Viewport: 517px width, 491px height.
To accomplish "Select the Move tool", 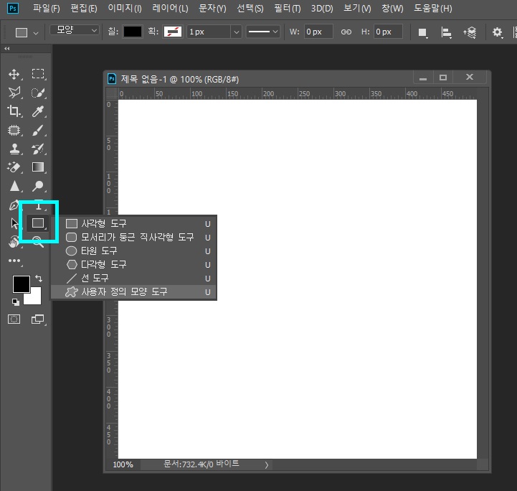I will pos(14,74).
